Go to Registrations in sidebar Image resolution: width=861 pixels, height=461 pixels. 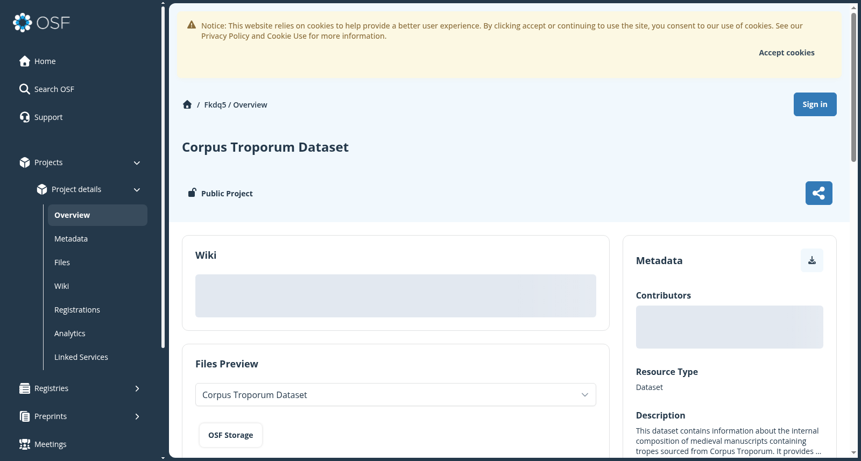coord(97,310)
